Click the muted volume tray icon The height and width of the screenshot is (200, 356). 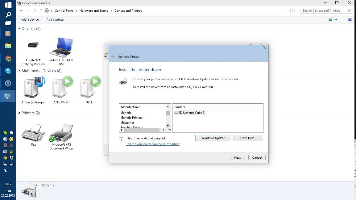point(5,170)
